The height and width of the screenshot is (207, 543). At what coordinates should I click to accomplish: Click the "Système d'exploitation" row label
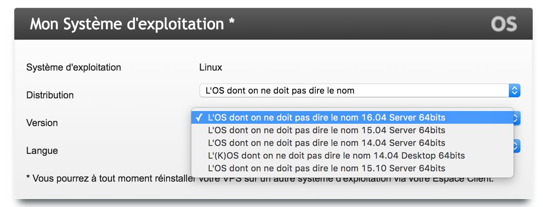pyautogui.click(x=74, y=68)
